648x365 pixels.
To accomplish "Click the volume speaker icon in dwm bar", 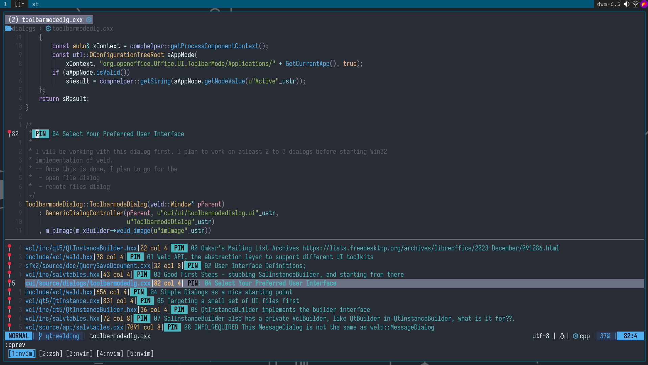I will pyautogui.click(x=627, y=4).
